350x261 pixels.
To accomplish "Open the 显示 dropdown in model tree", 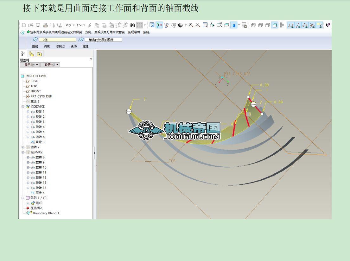I will (29, 65).
